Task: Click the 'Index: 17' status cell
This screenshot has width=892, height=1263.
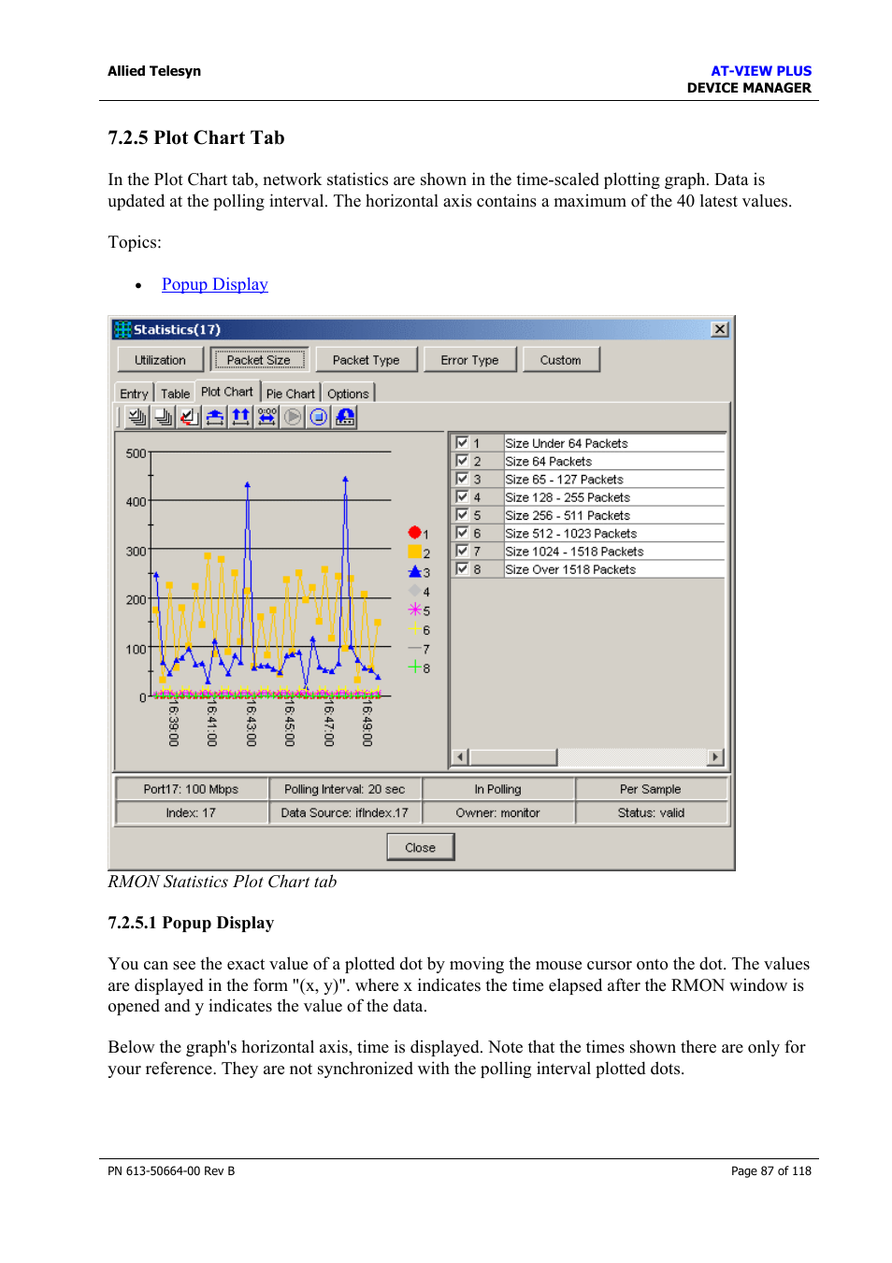Action: click(191, 812)
